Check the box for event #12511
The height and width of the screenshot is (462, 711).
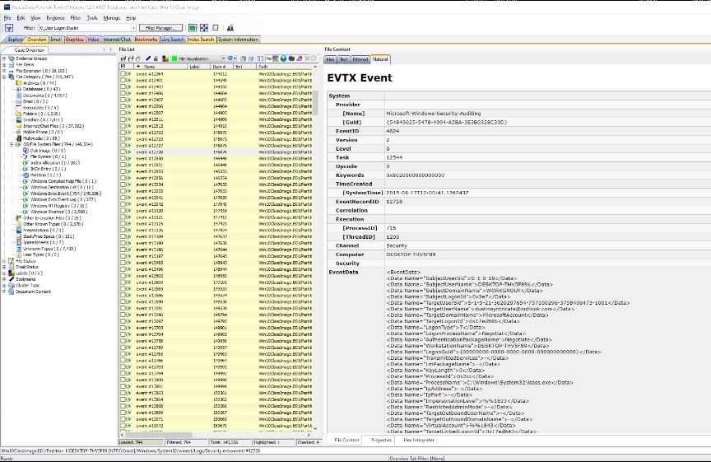tap(123, 119)
